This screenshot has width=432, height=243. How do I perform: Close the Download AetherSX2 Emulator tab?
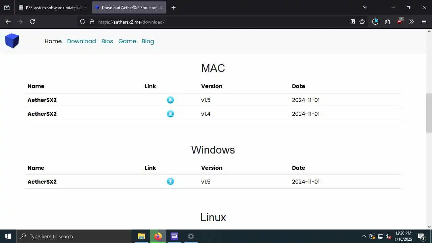point(161,7)
